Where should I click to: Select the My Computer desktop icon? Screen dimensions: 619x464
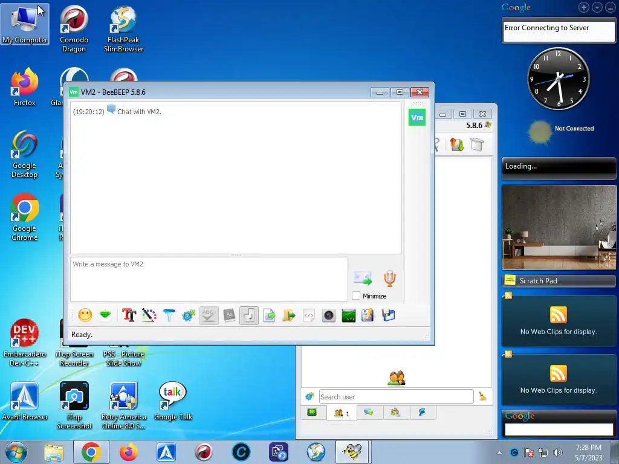click(25, 24)
